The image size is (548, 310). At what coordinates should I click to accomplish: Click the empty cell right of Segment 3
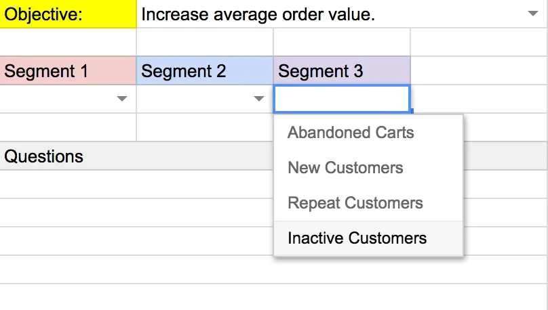(478, 70)
